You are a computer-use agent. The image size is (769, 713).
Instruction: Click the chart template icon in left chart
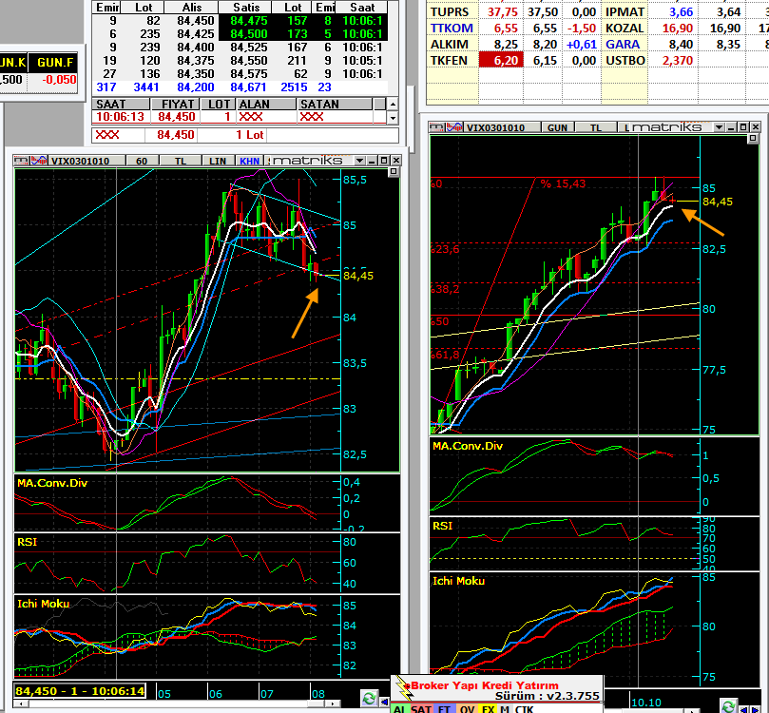point(22,161)
